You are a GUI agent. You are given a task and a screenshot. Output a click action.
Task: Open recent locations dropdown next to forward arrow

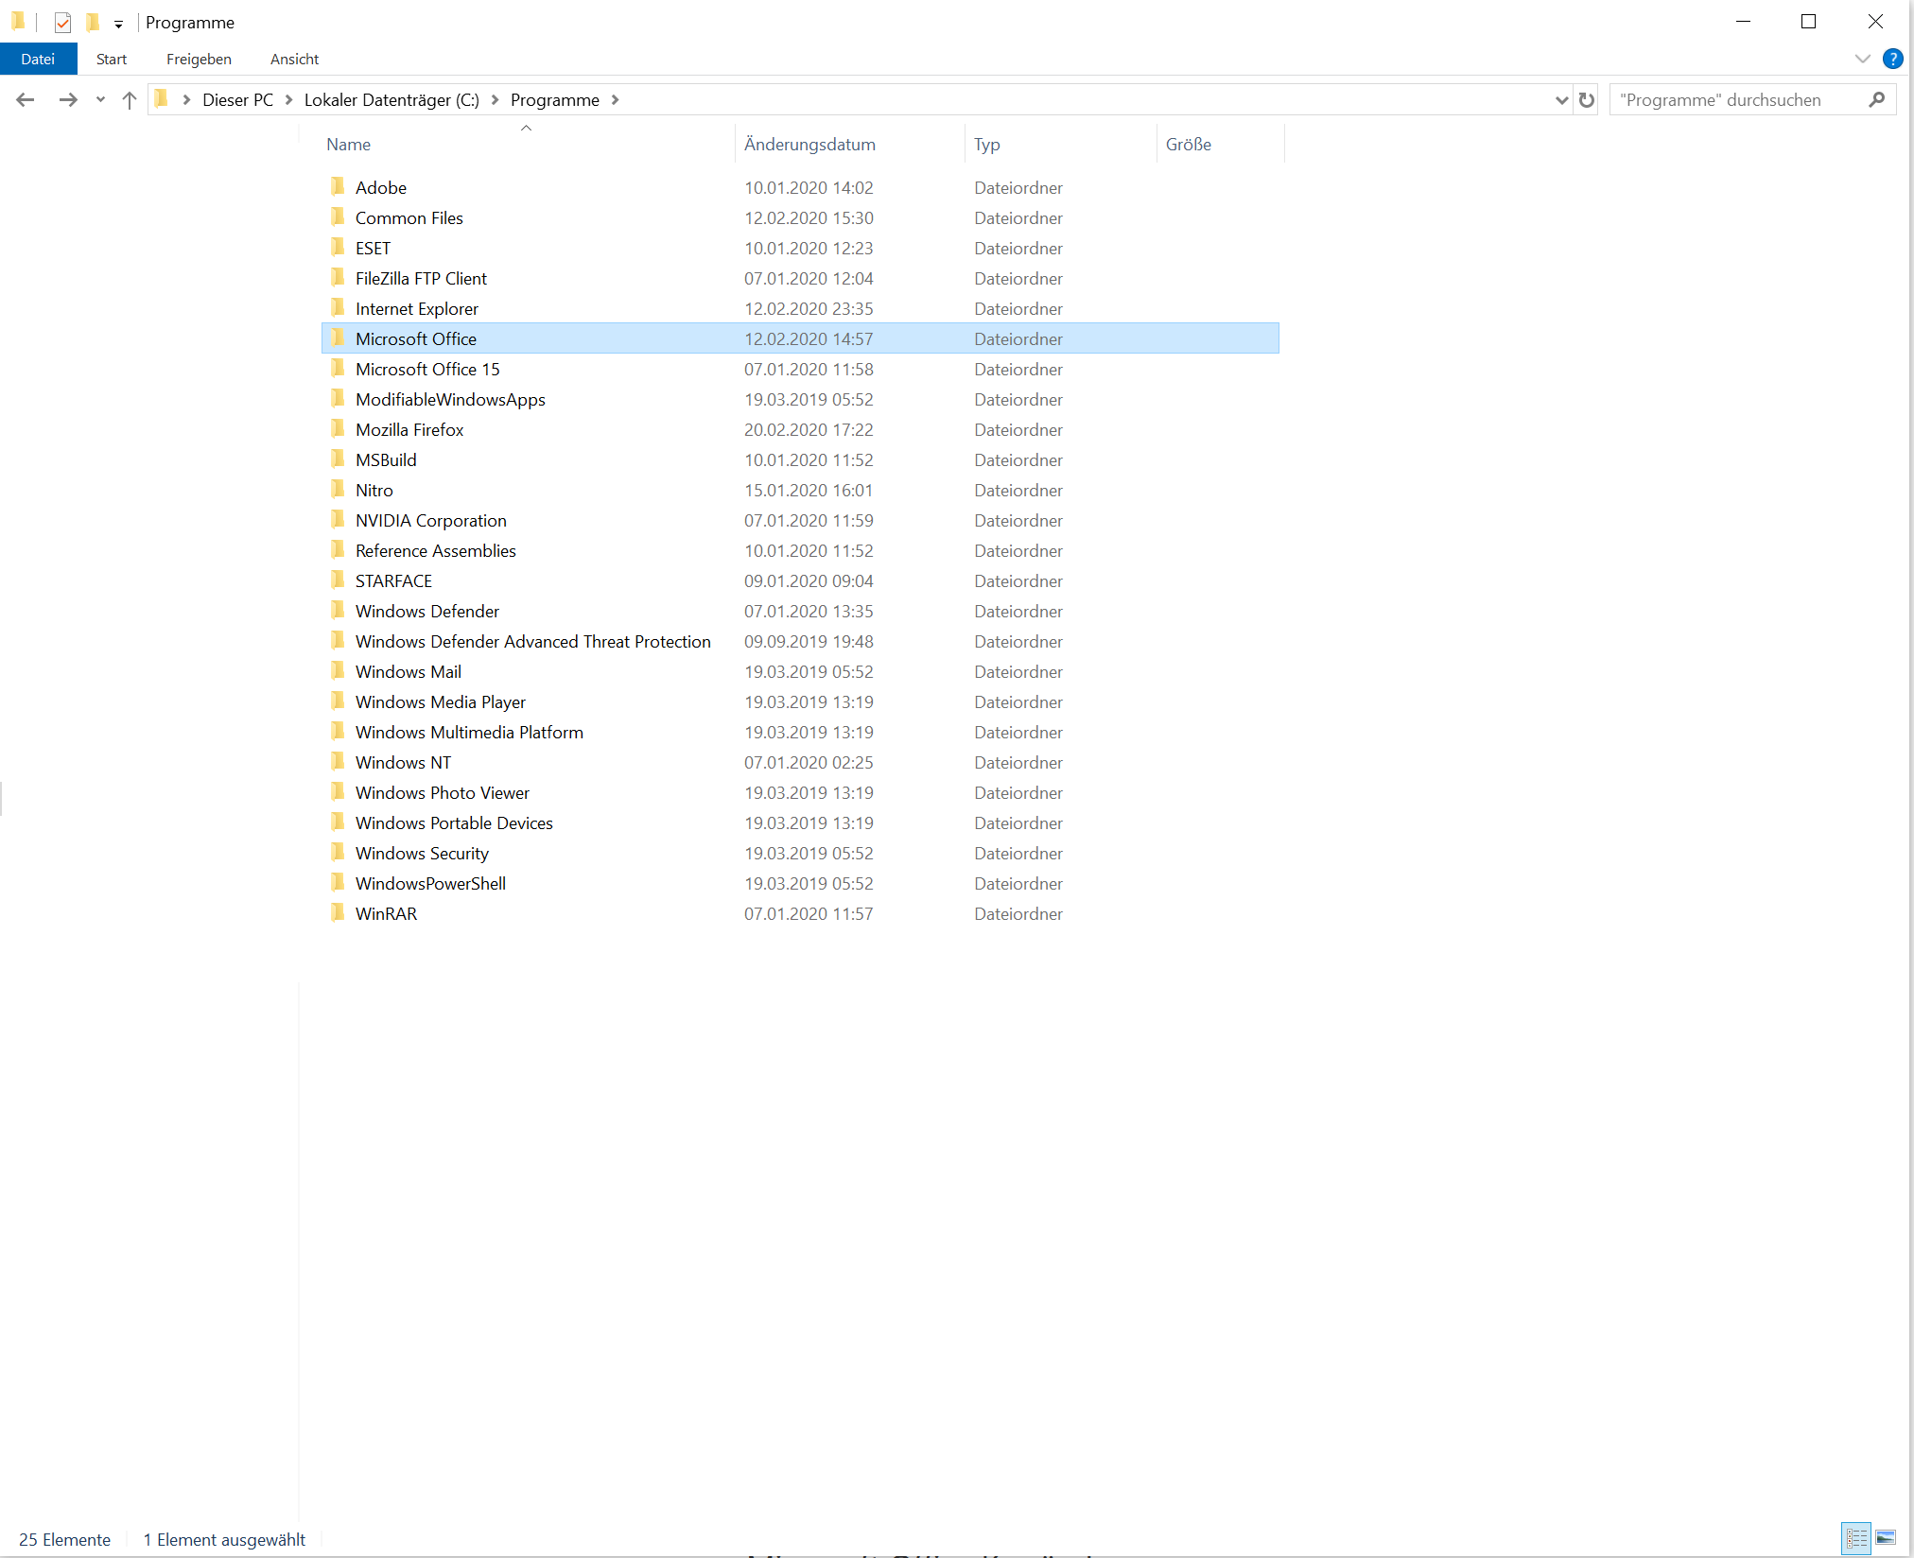[99, 99]
